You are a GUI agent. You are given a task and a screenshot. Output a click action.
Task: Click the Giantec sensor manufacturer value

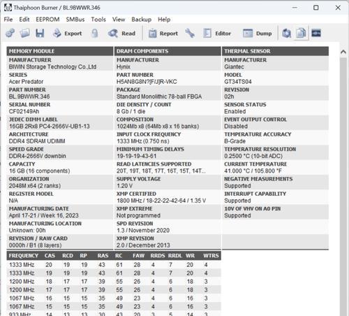[x=234, y=67]
